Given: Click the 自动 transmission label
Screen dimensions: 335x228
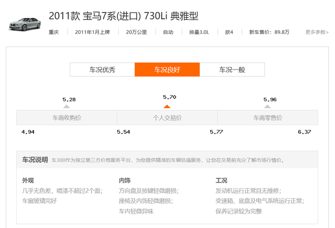Looking at the screenshot, I should point(168,32).
